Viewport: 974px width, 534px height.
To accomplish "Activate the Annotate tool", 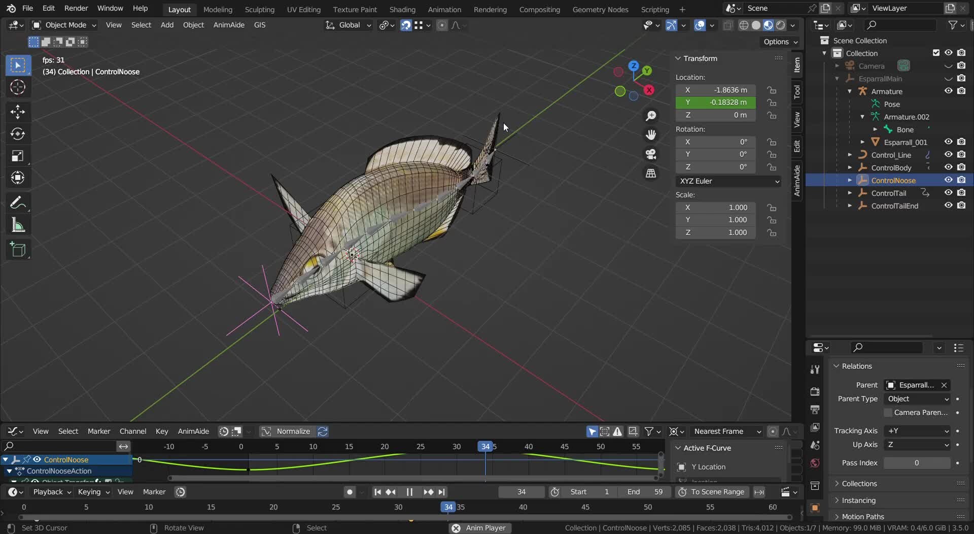I will [x=18, y=202].
